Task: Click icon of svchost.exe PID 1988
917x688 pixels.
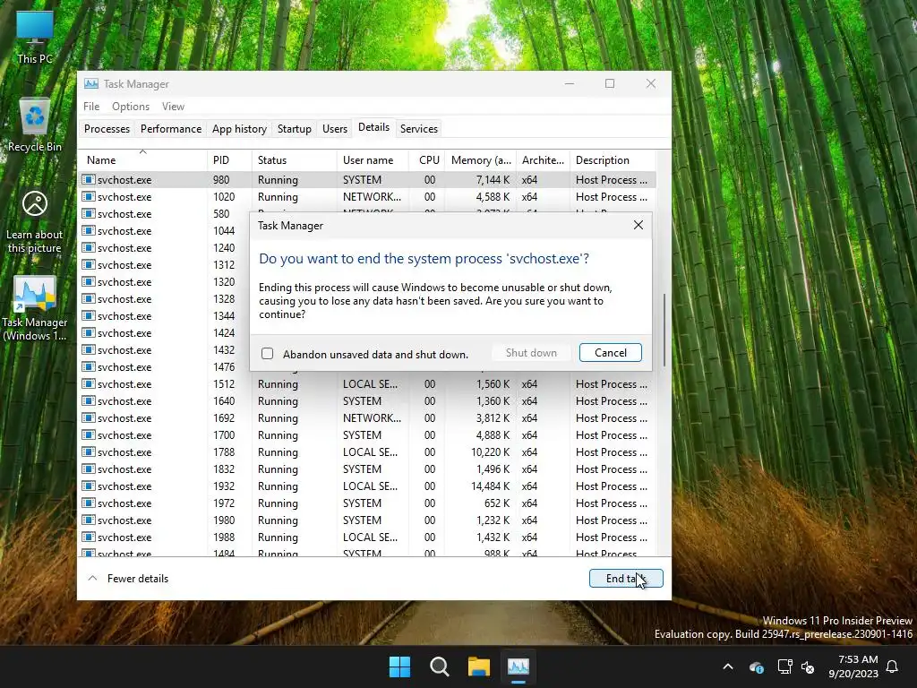Action: [x=89, y=537]
